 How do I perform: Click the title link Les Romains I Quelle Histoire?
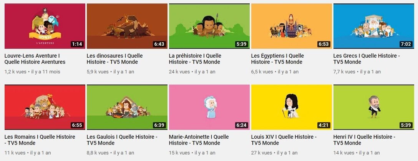click(x=40, y=140)
